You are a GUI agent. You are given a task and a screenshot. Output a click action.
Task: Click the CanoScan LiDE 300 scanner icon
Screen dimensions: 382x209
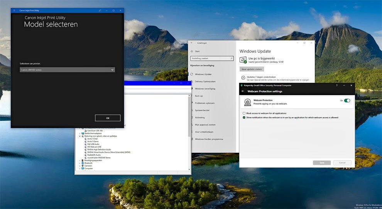point(86,130)
